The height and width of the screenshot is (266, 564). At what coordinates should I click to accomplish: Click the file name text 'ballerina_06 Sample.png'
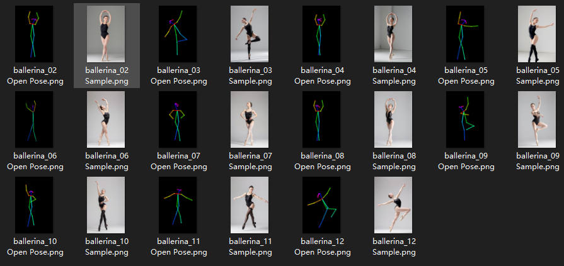coord(107,161)
